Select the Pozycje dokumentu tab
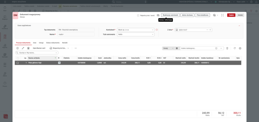The width and height of the screenshot is (259, 122). point(23,43)
